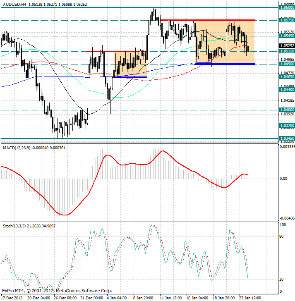The height and width of the screenshot is (301, 295).
Task: Click the small orange range rectangle near 4 Jan
Action: pyautogui.click(x=131, y=64)
